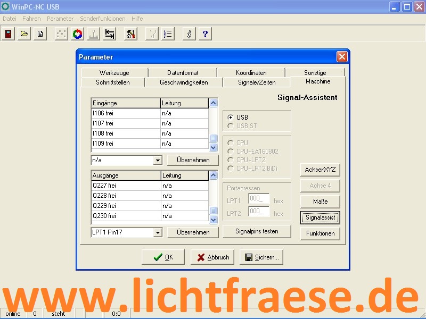Click the greyed tool shape icon
This screenshot has height=319, width=426.
pyautogui.click(x=152, y=34)
